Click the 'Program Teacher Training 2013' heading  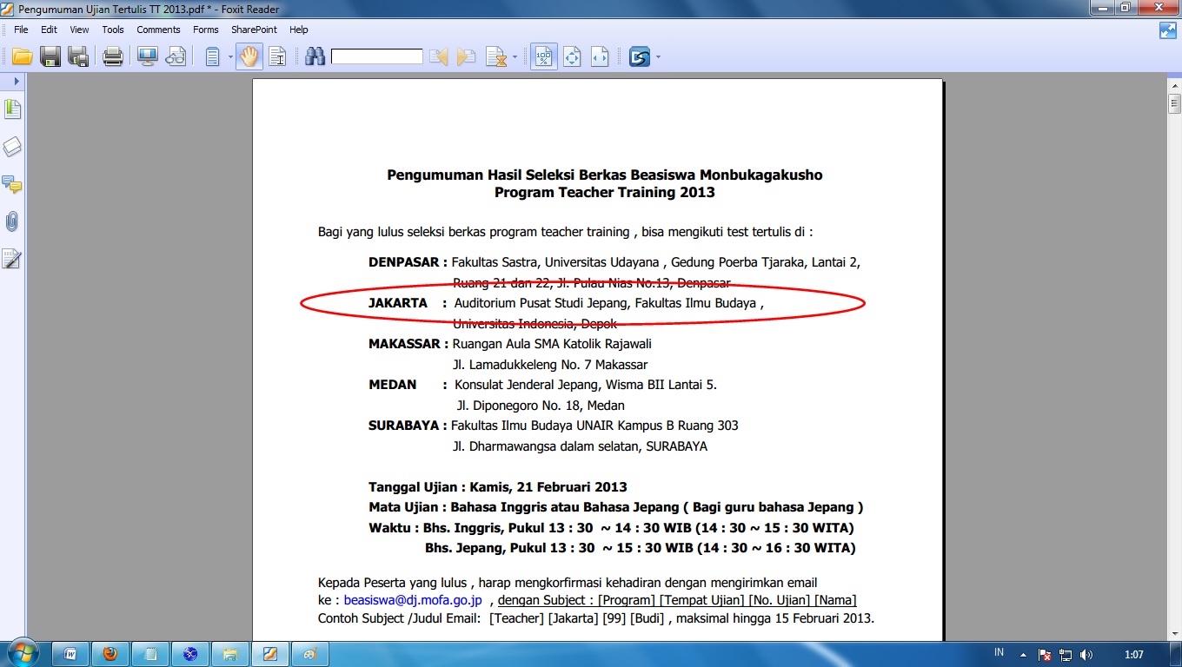click(x=605, y=193)
